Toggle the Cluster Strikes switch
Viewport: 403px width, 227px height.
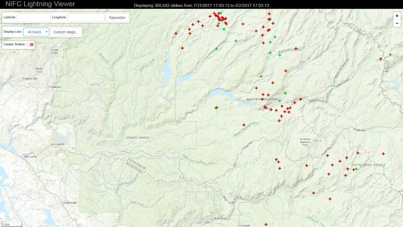(x=30, y=45)
